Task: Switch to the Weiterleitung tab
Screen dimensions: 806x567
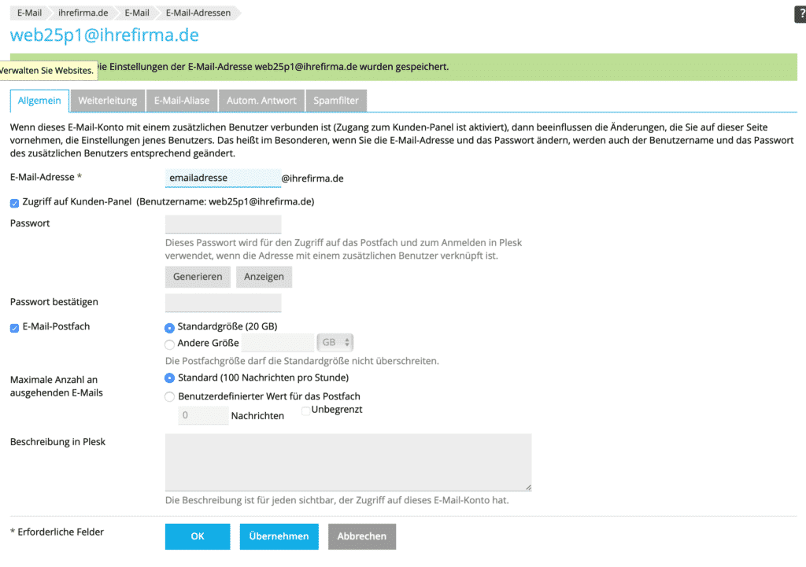Action: coord(108,101)
